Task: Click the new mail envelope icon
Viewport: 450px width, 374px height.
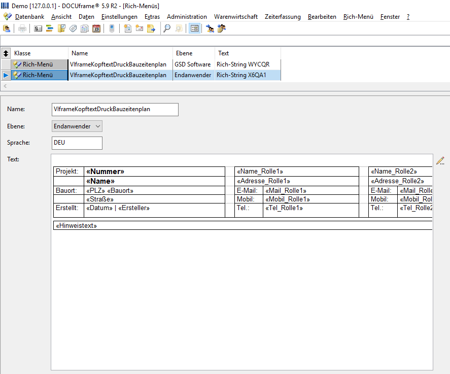Action: coord(139,28)
